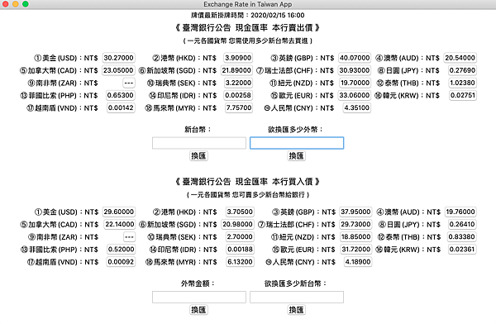This screenshot has height=324, width=496.
Task: Select the GBP buying rate 37.95000
Action: coord(355,212)
